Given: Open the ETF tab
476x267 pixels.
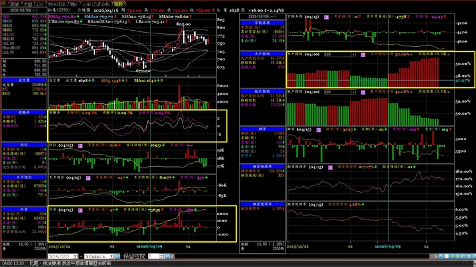Looking at the screenshot, I should [40, 4].
